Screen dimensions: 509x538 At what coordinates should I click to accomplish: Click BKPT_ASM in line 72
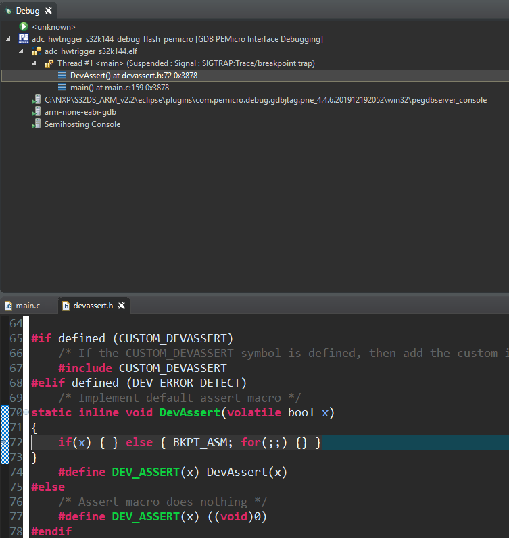[x=199, y=442]
